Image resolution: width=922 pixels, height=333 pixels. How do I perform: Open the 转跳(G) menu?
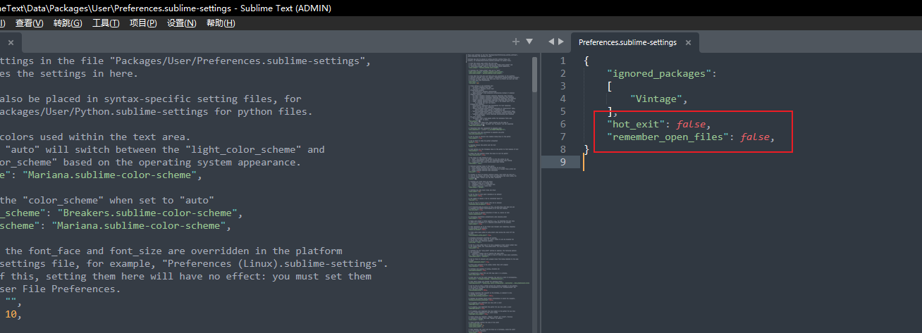tap(68, 23)
